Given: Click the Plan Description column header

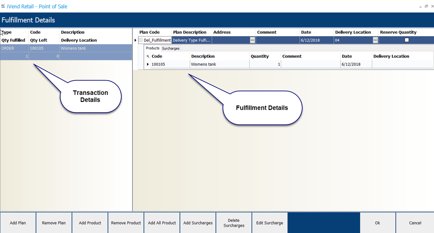Looking at the screenshot, I should coord(192,32).
